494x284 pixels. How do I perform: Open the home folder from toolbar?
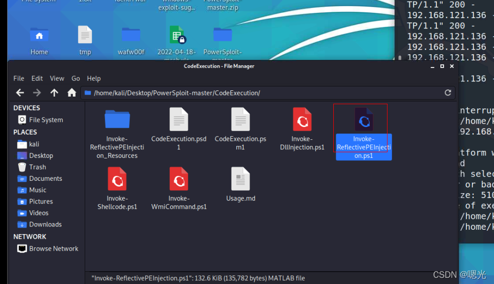72,93
